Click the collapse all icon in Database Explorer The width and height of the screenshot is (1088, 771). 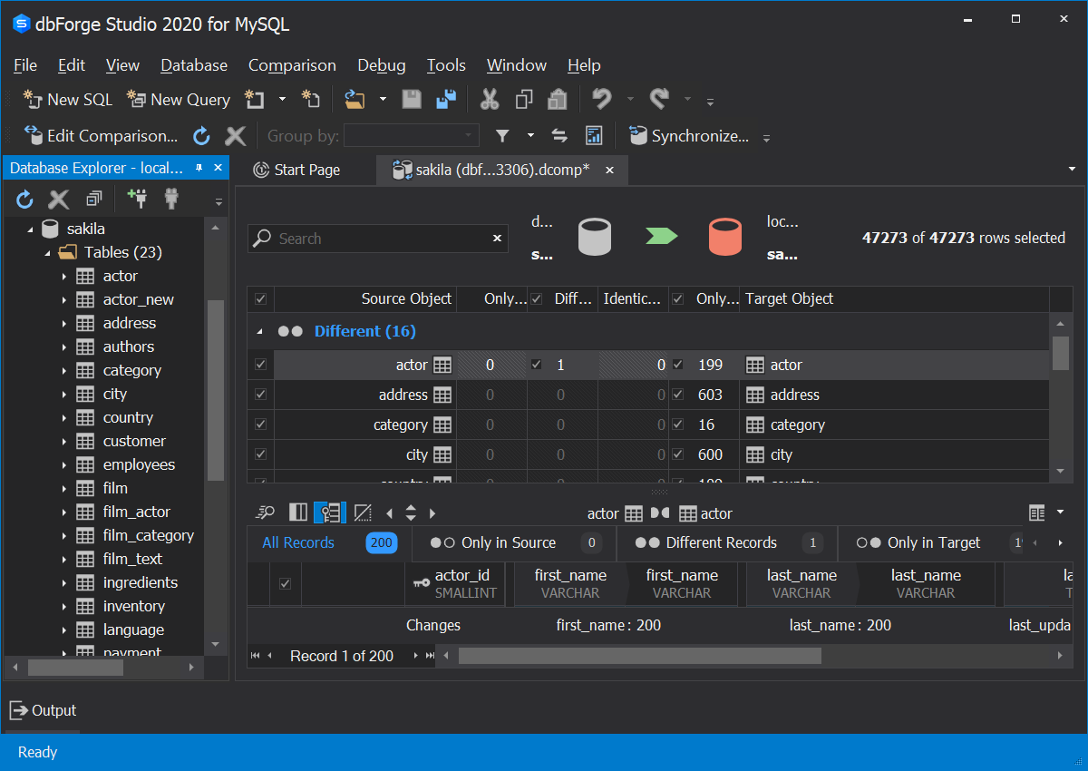click(94, 199)
